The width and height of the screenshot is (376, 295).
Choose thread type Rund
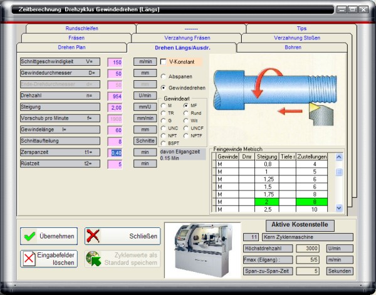click(x=186, y=113)
